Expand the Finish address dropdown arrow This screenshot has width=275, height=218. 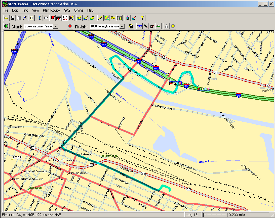click(122, 27)
